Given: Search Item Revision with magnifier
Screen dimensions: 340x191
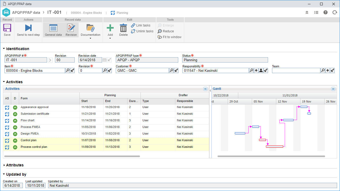Looking at the screenshot, I should pos(105,70).
